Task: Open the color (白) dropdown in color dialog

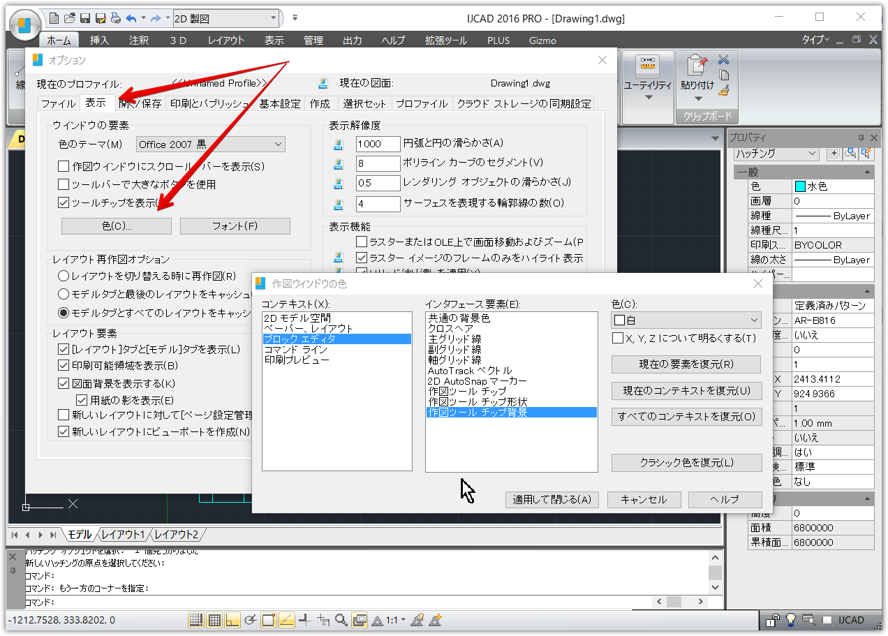Action: (x=686, y=320)
